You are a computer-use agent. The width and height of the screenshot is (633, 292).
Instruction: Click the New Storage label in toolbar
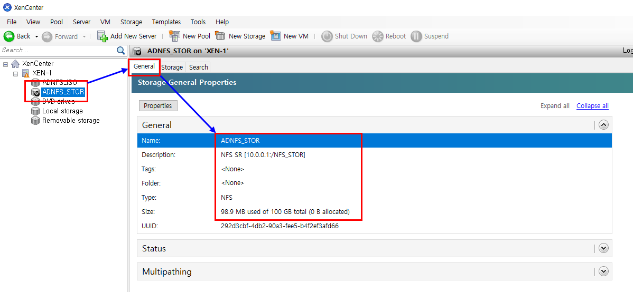pyautogui.click(x=247, y=36)
